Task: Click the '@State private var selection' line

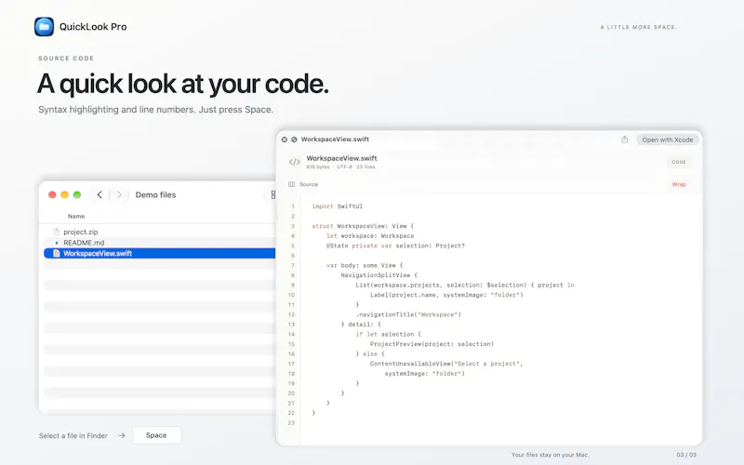Action: click(x=395, y=246)
